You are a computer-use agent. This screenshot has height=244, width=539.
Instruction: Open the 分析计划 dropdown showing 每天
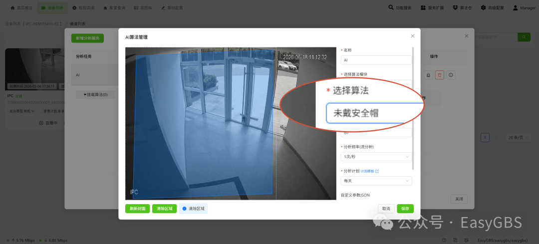pyautogui.click(x=376, y=181)
